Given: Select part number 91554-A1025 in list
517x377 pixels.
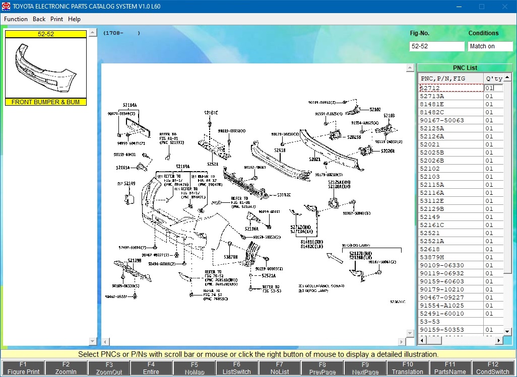Looking at the screenshot, I should 451,306.
